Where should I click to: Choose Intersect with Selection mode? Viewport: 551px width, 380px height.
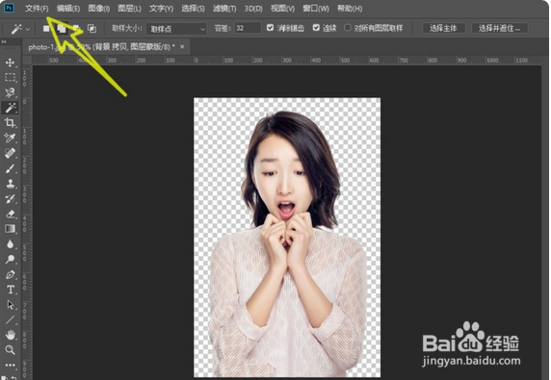[x=92, y=29]
